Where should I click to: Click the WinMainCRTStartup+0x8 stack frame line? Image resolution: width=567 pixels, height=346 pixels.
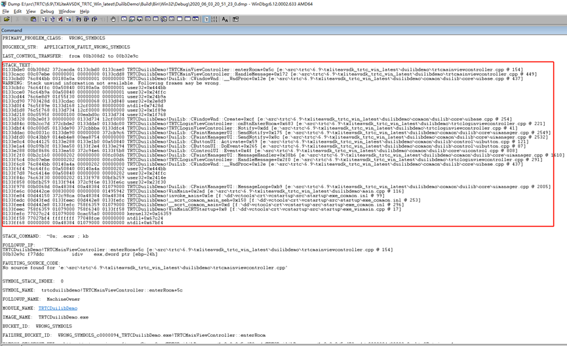click(202, 209)
